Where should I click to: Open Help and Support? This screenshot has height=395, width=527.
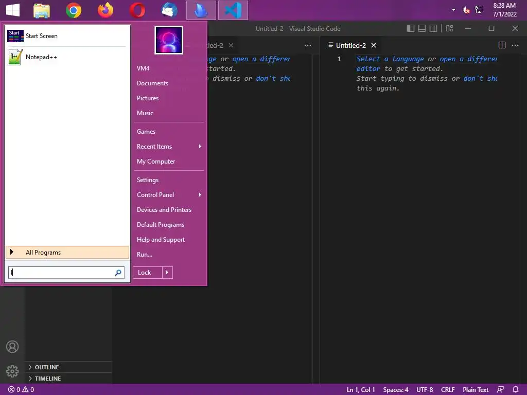pyautogui.click(x=161, y=240)
